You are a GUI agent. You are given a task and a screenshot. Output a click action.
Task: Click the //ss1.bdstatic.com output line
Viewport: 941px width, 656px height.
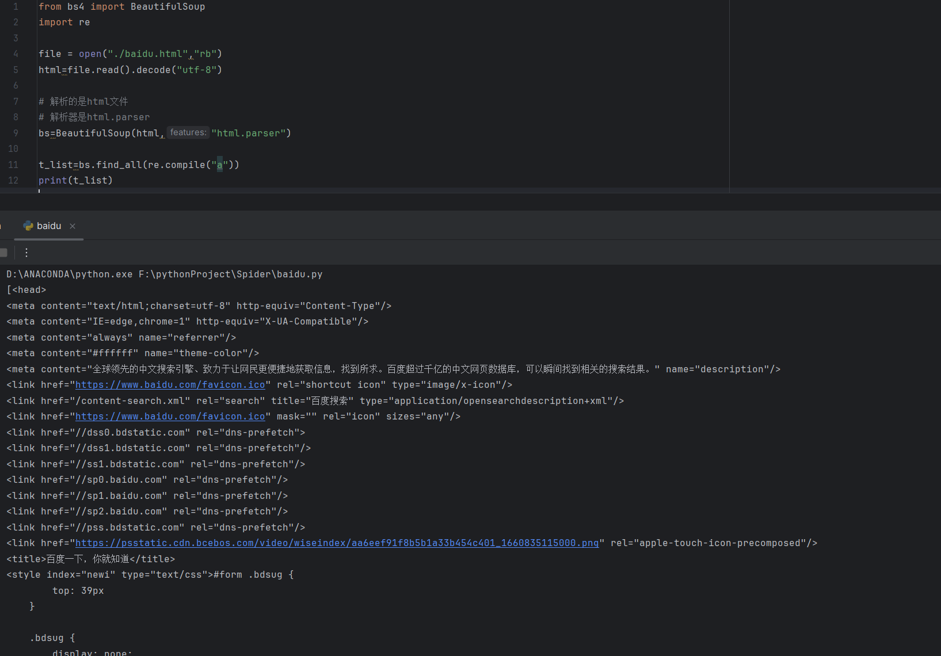pyautogui.click(x=156, y=464)
